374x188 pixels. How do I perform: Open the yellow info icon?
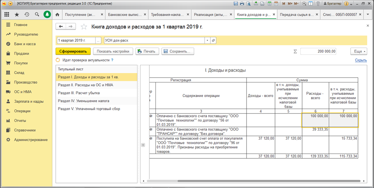tap(347, 4)
